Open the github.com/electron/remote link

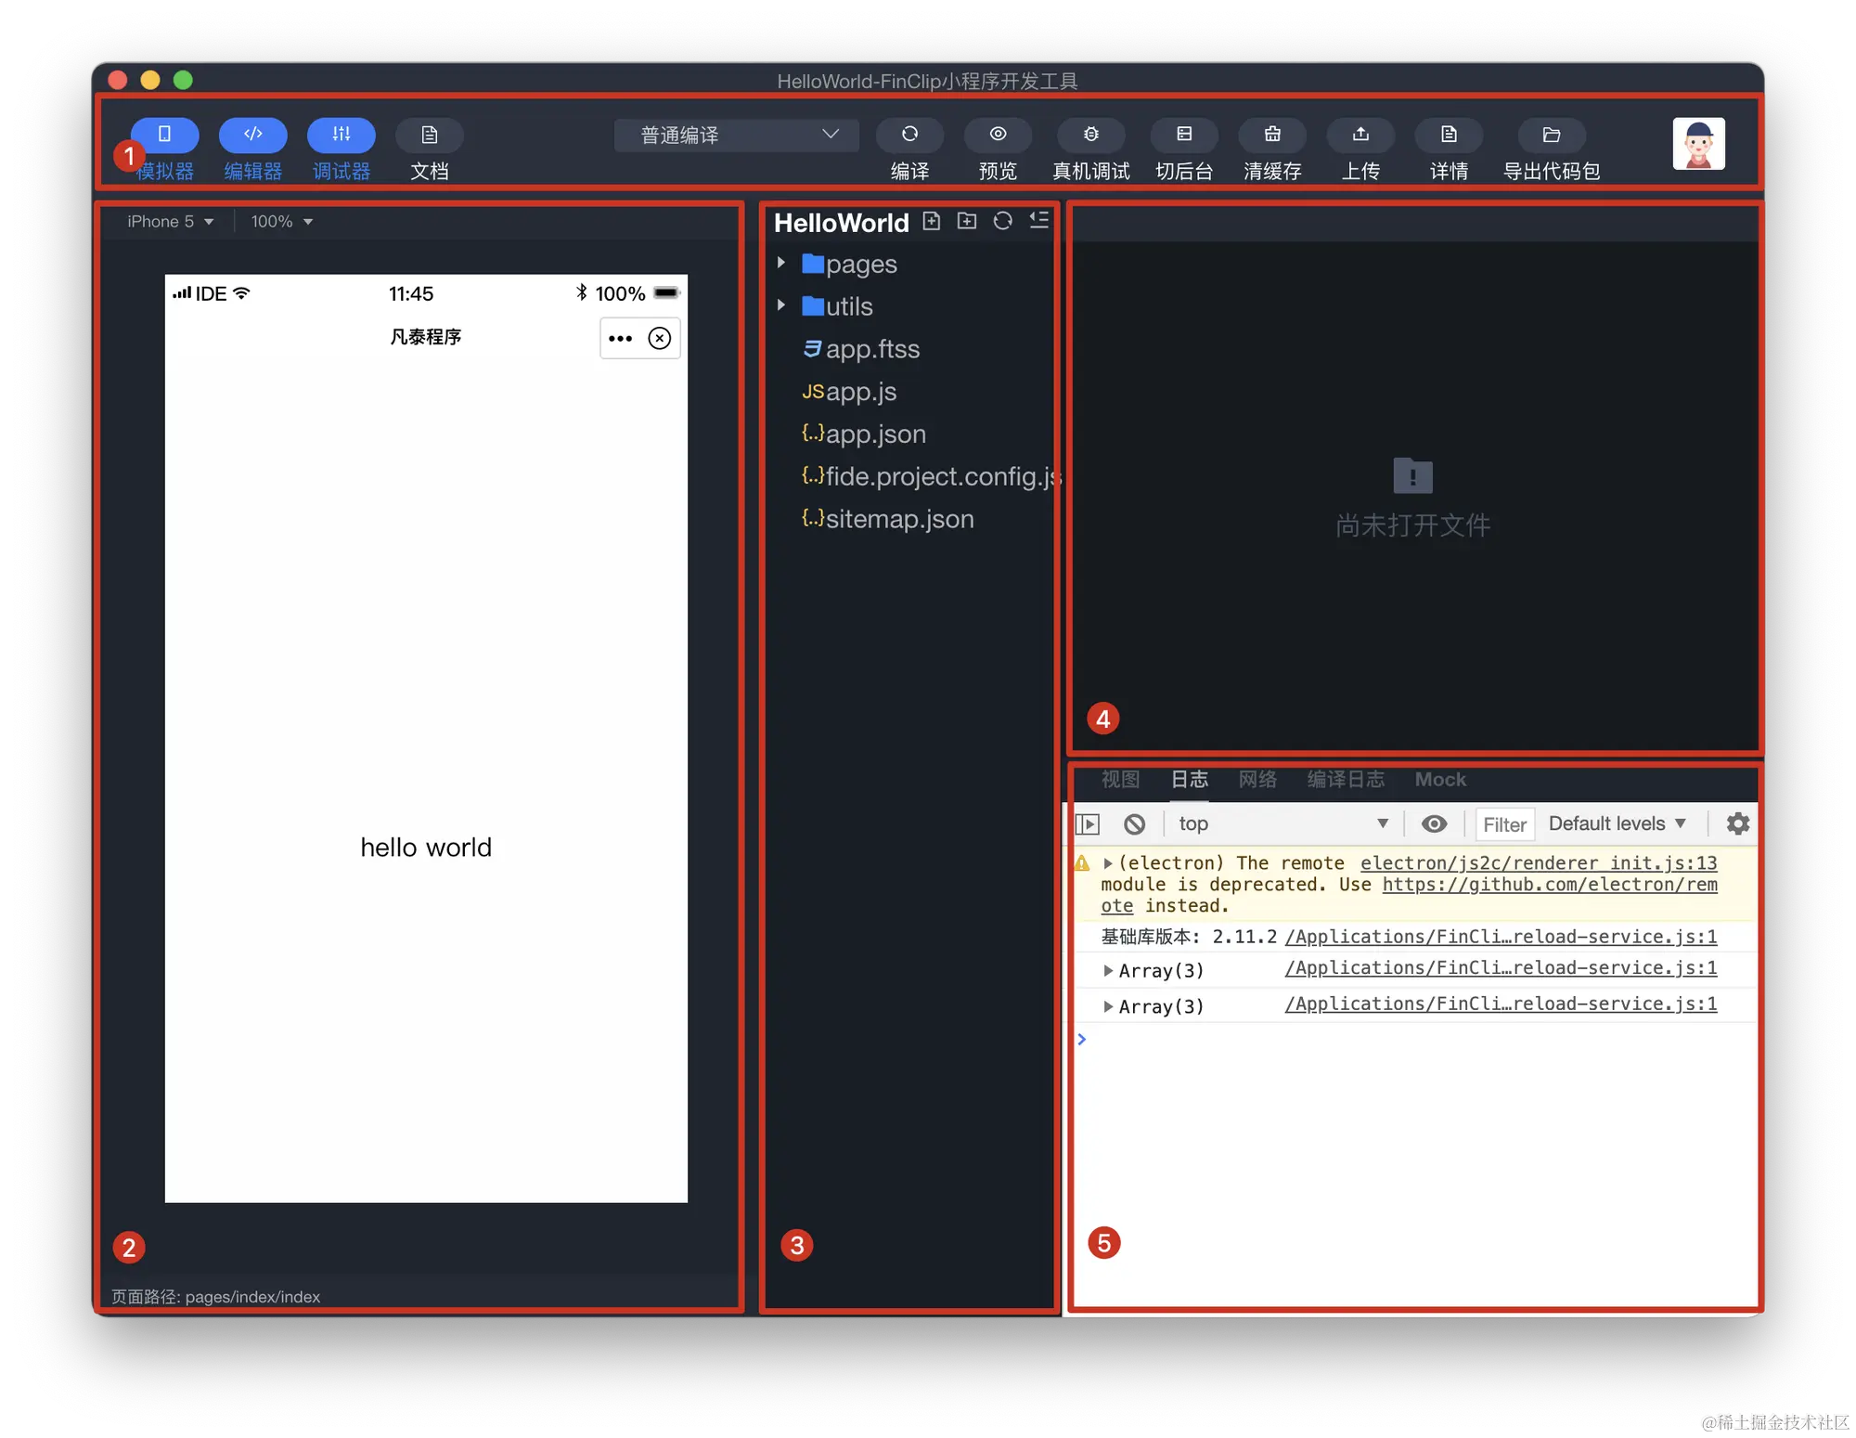coord(1549,885)
